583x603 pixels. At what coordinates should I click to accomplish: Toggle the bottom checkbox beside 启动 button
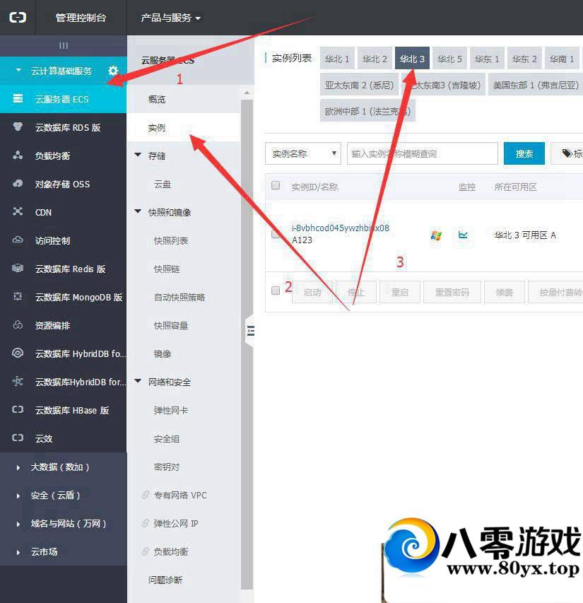click(276, 291)
